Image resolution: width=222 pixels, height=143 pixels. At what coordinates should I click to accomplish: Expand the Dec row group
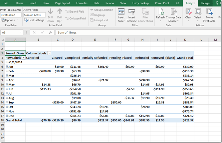[x=7, y=115]
